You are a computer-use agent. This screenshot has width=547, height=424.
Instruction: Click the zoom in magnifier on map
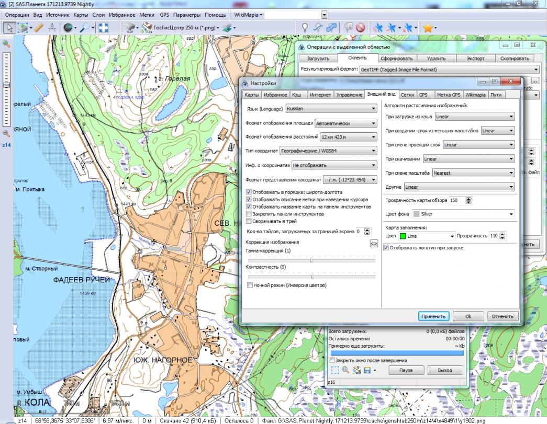[7, 44]
